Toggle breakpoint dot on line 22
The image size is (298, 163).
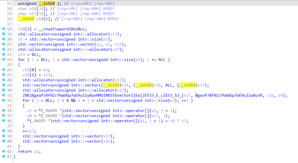(x=3, y=49)
